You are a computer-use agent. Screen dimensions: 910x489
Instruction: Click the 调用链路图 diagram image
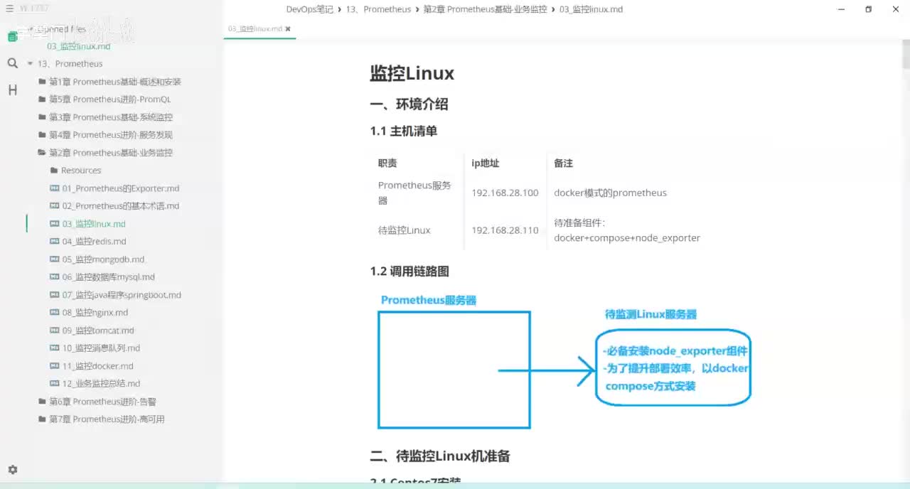565,361
